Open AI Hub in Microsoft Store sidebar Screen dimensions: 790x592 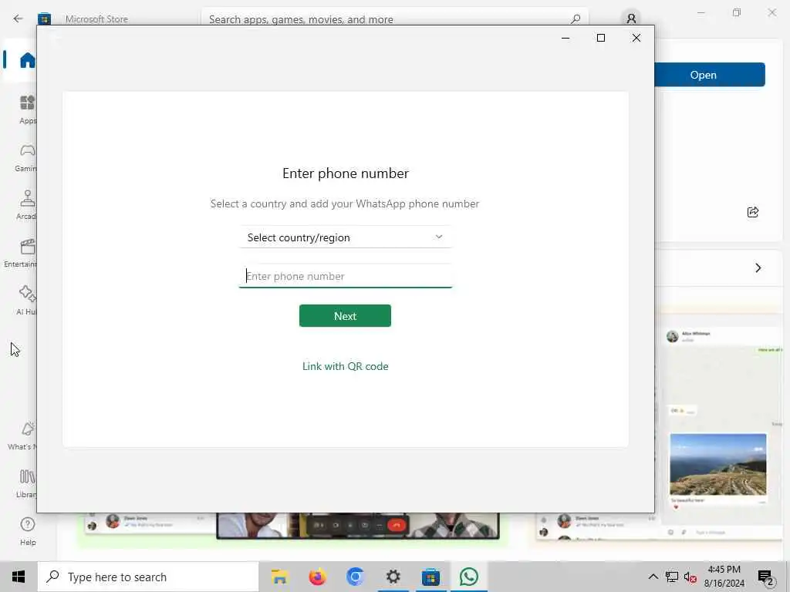[x=27, y=301]
